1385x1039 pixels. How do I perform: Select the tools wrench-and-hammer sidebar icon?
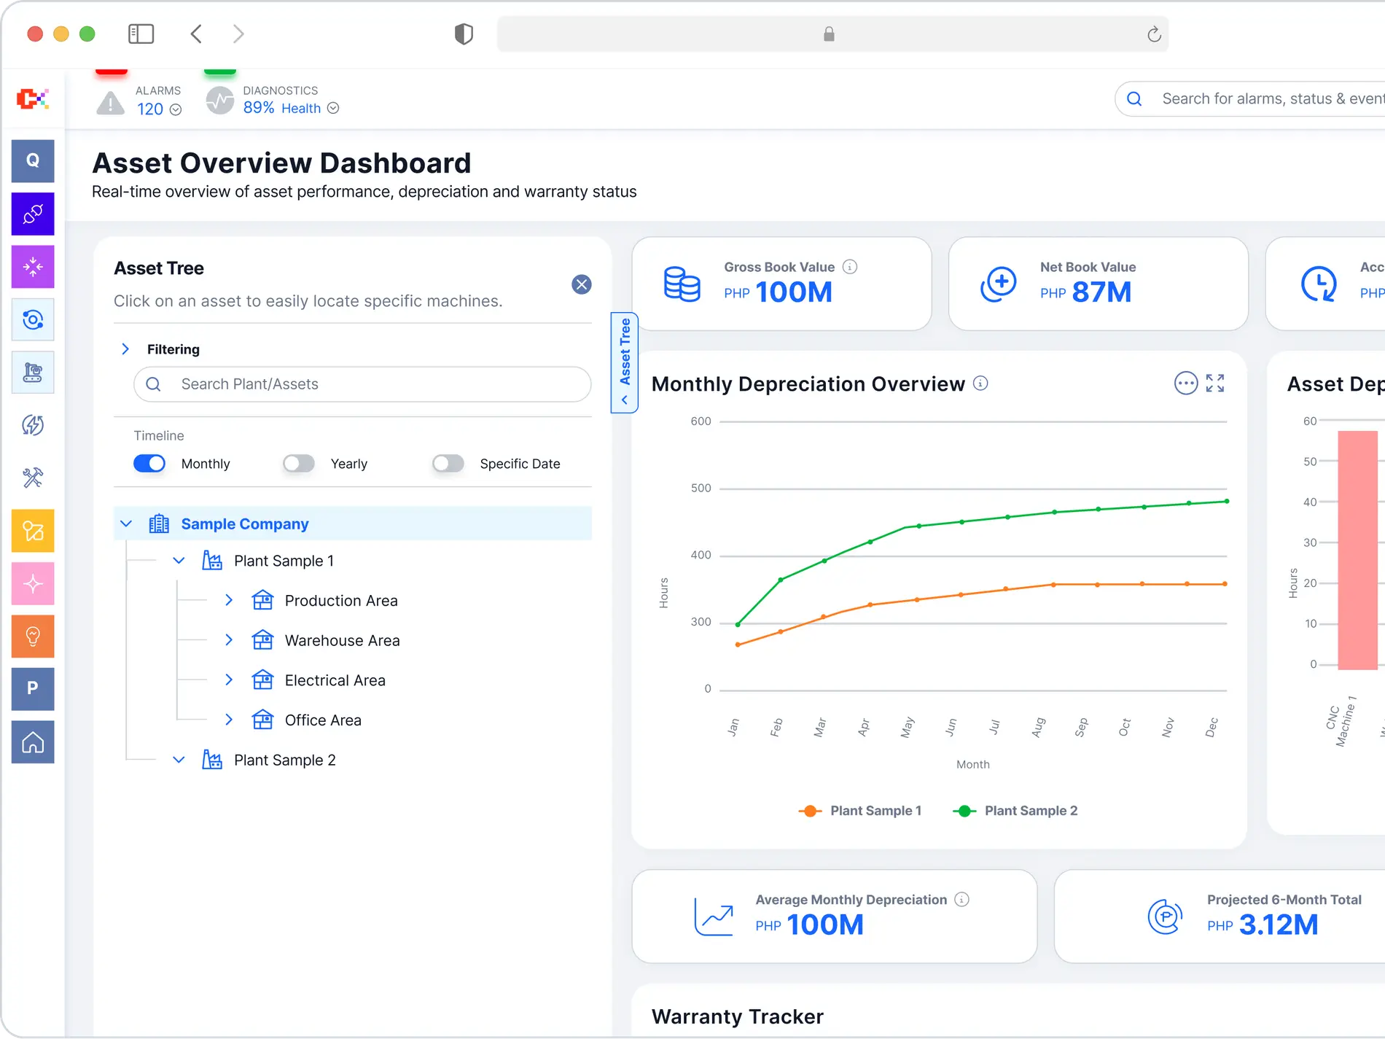[33, 478]
